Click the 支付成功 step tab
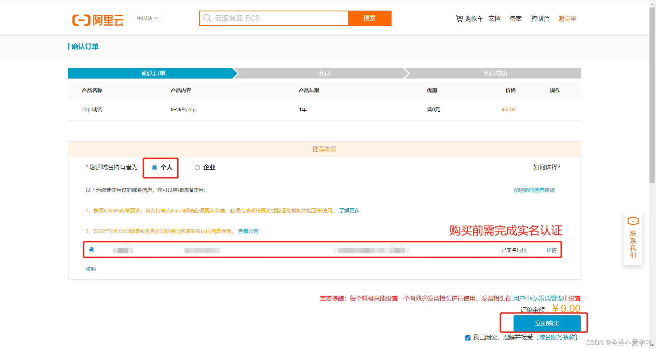This screenshot has width=656, height=349. [x=495, y=73]
